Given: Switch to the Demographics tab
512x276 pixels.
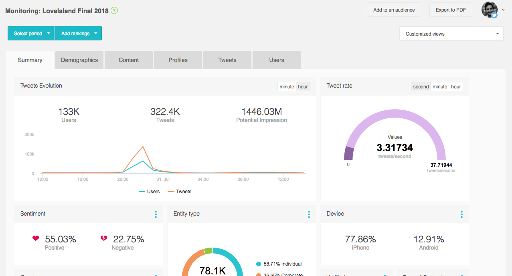Looking at the screenshot, I should click(79, 60).
